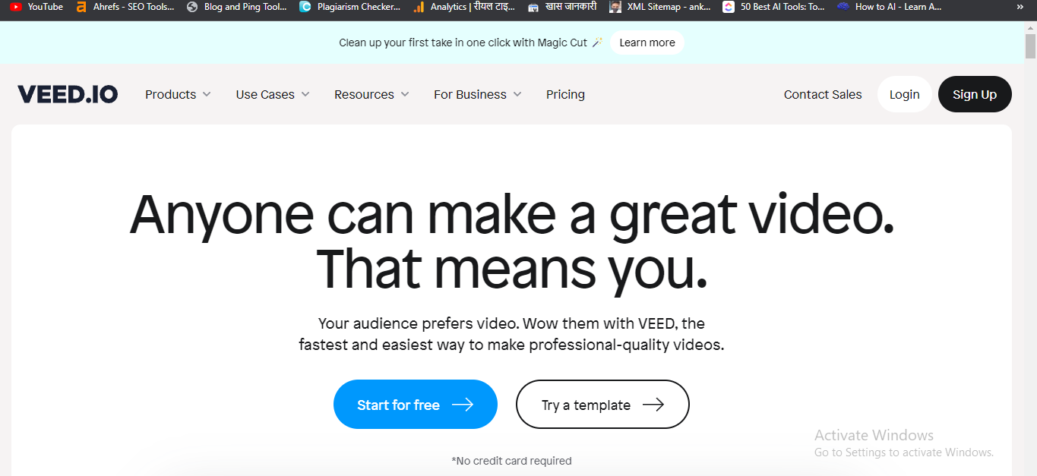Open the Ahrefs SEO Tools bookmark

(125, 7)
